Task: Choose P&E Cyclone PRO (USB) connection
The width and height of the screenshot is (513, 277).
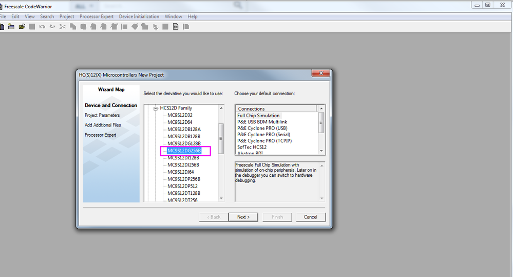Action: (x=262, y=128)
